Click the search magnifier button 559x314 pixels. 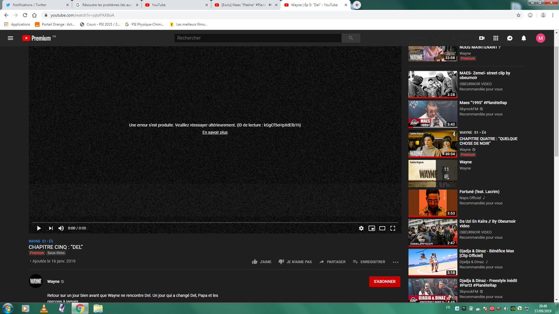pyautogui.click(x=351, y=38)
